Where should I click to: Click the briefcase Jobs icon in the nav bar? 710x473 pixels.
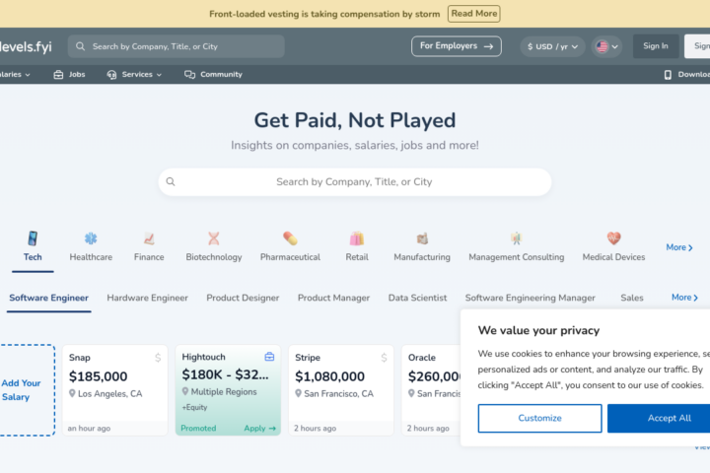coord(58,75)
